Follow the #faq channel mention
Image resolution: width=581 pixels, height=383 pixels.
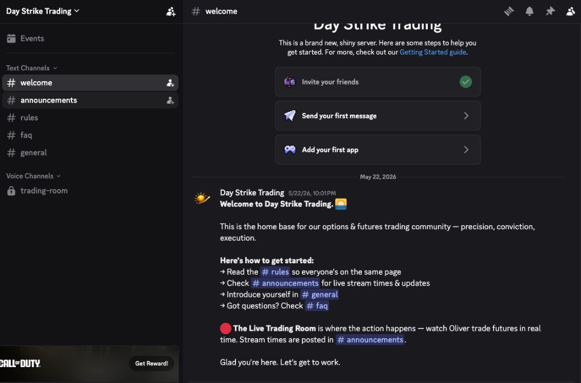(x=317, y=306)
